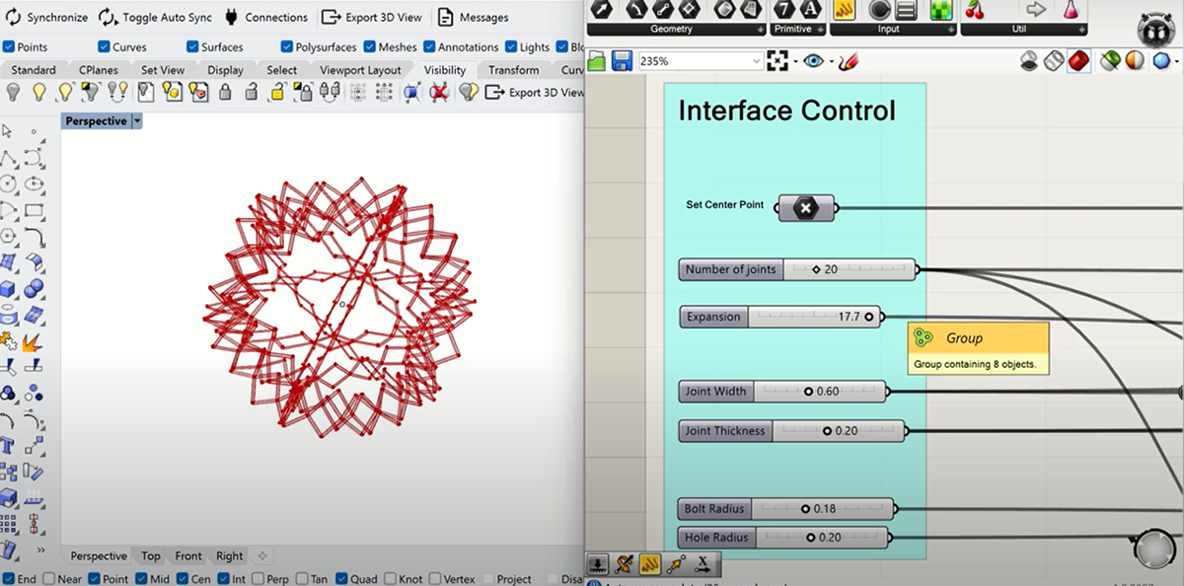The height and width of the screenshot is (586, 1184).
Task: Click the Right viewport tab
Action: (229, 555)
